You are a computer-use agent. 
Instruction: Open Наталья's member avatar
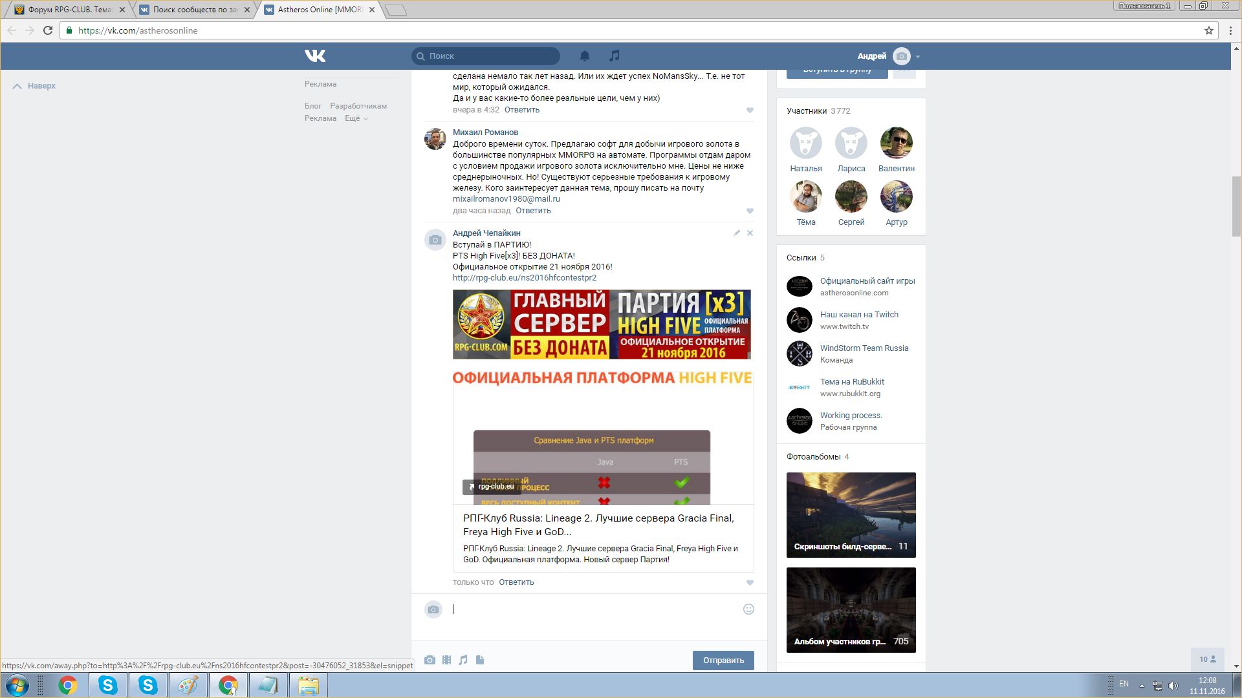(806, 143)
